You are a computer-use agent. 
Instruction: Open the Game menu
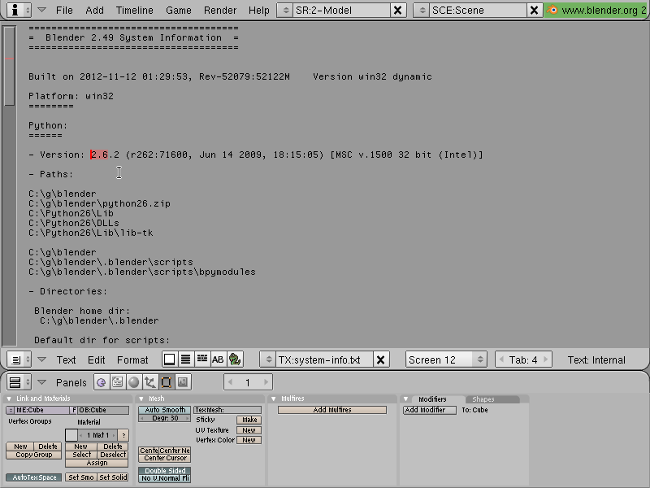[178, 10]
